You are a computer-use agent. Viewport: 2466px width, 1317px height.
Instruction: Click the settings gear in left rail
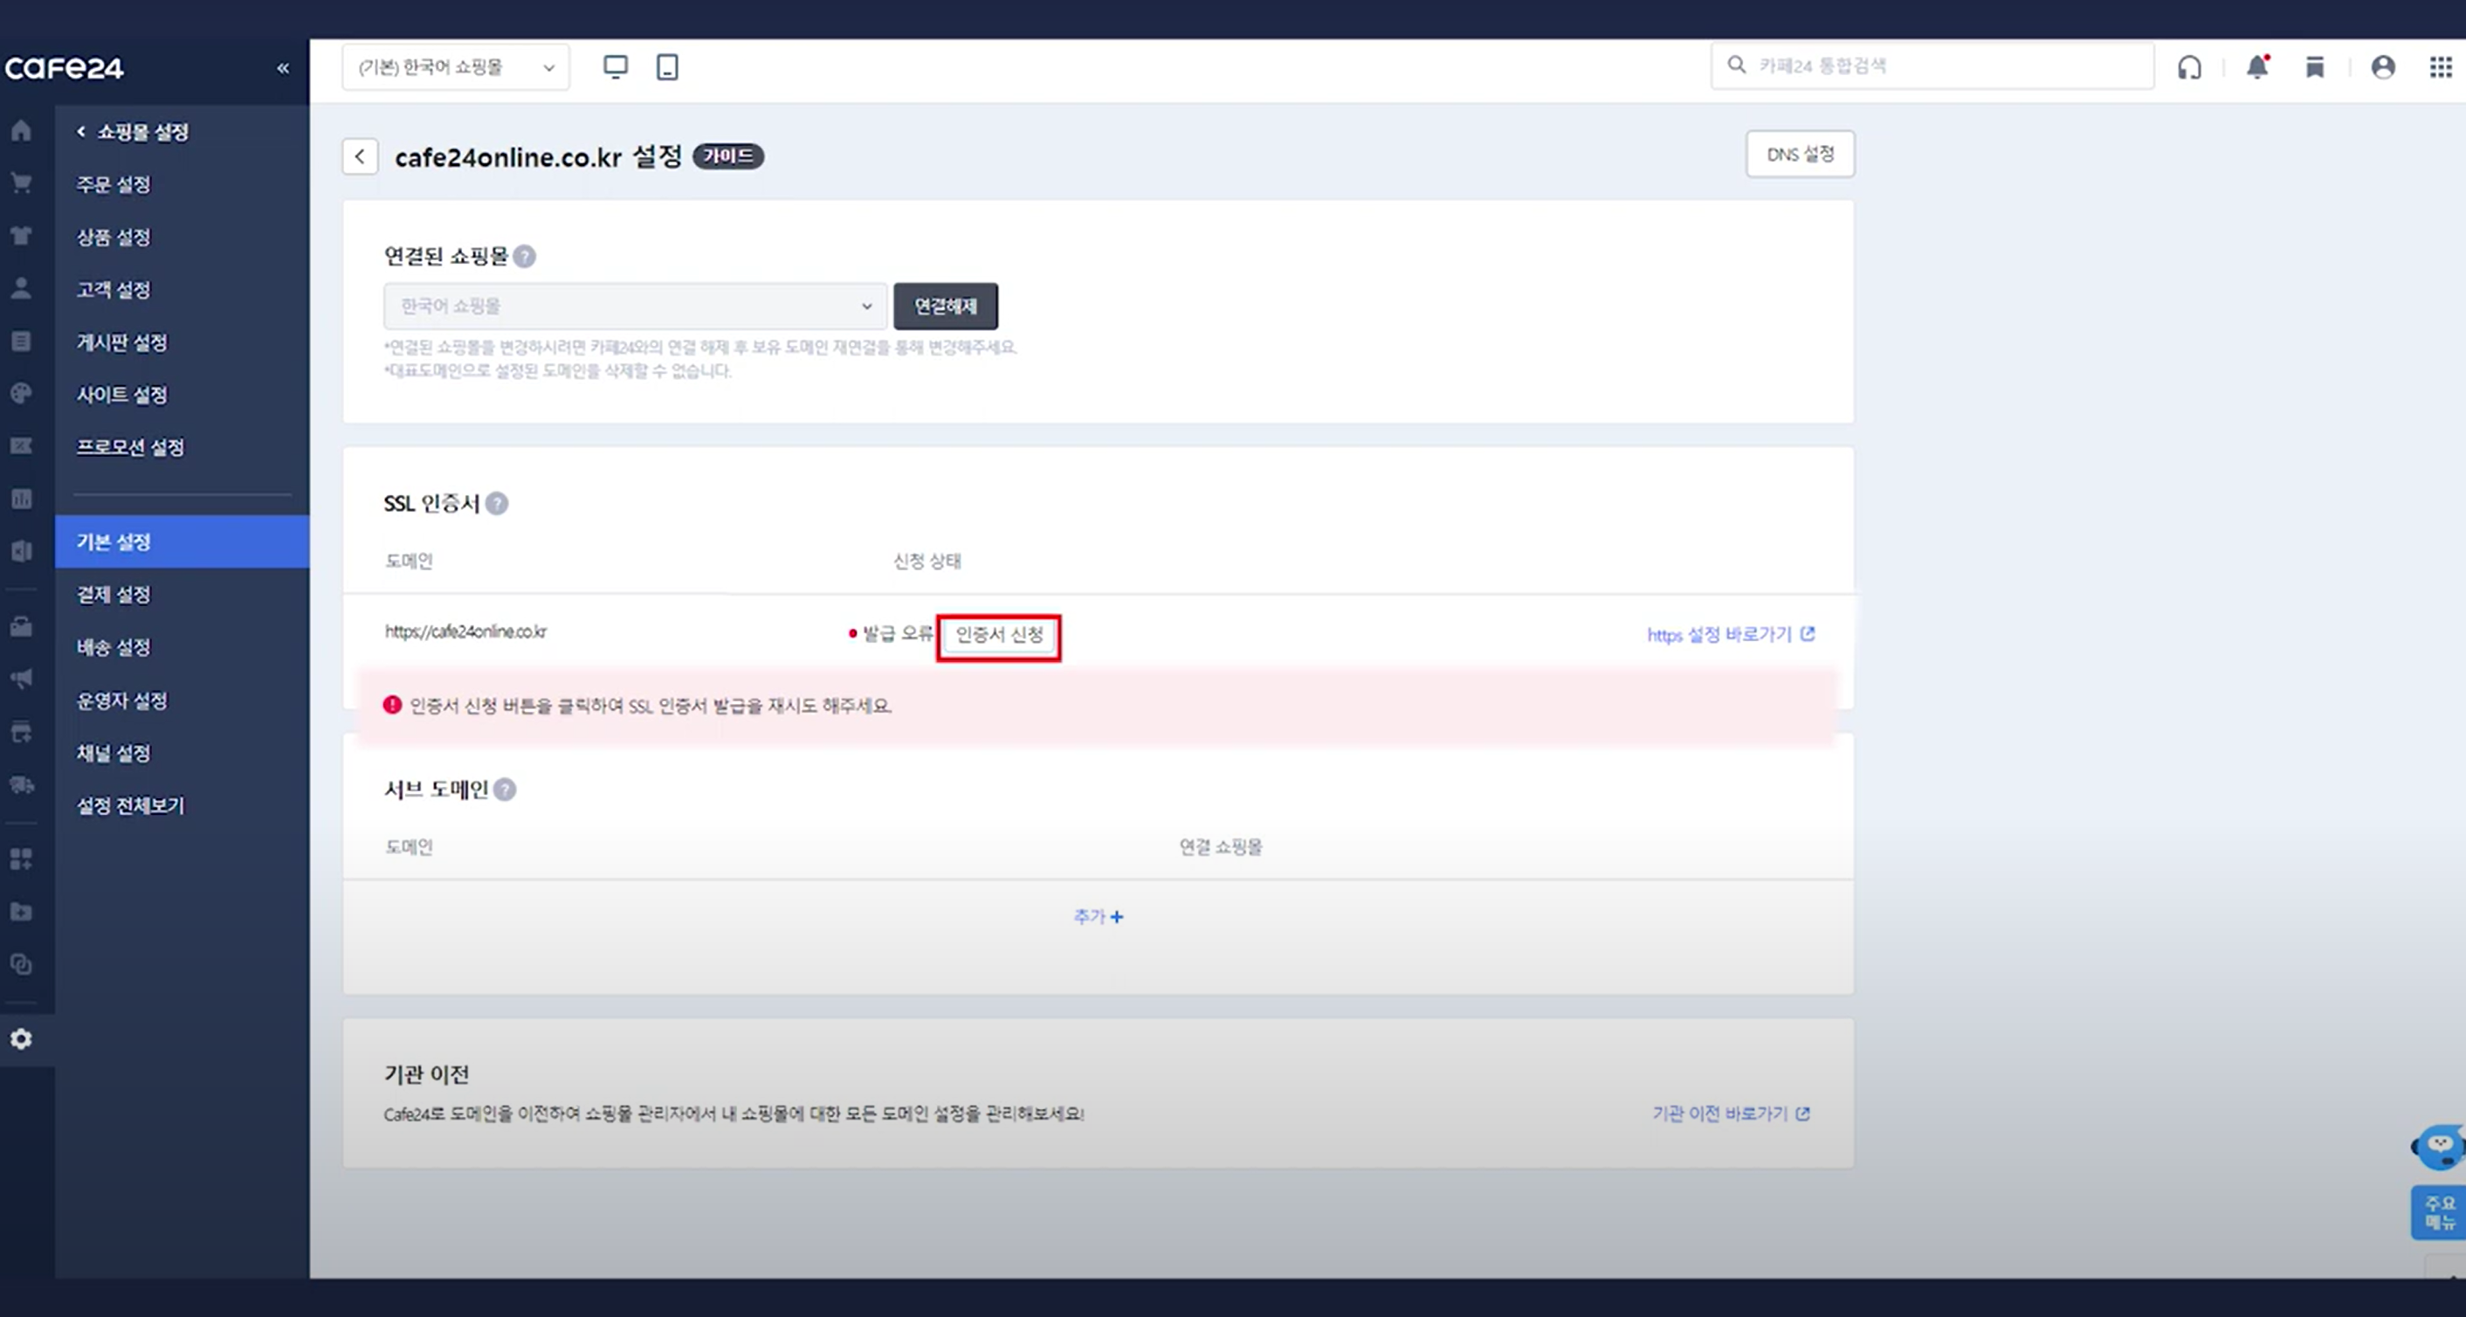[21, 1039]
